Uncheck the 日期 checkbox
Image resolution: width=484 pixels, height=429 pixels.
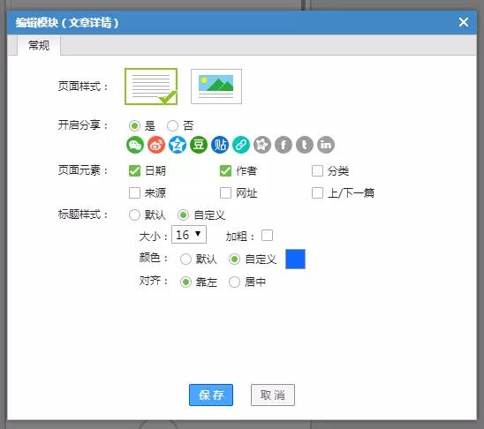[134, 170]
